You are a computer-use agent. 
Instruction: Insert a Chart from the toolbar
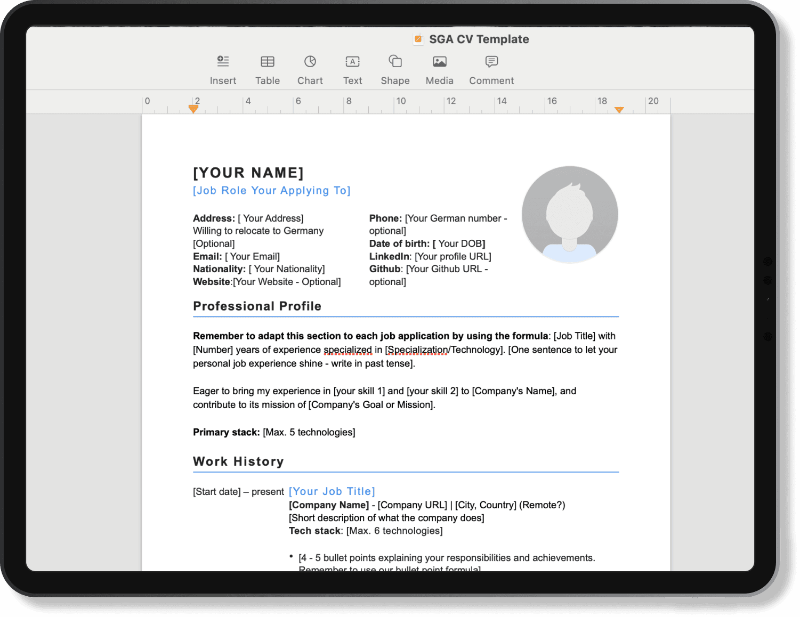pos(310,70)
